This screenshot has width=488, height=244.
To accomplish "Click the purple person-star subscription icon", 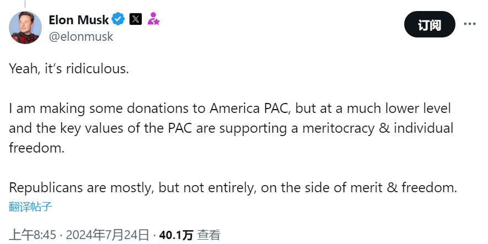I will [x=153, y=20].
